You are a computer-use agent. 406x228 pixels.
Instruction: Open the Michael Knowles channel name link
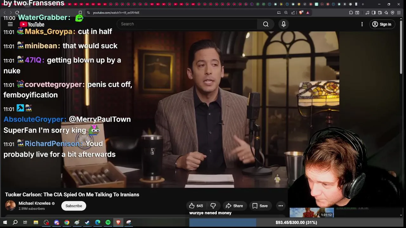pyautogui.click(x=35, y=203)
